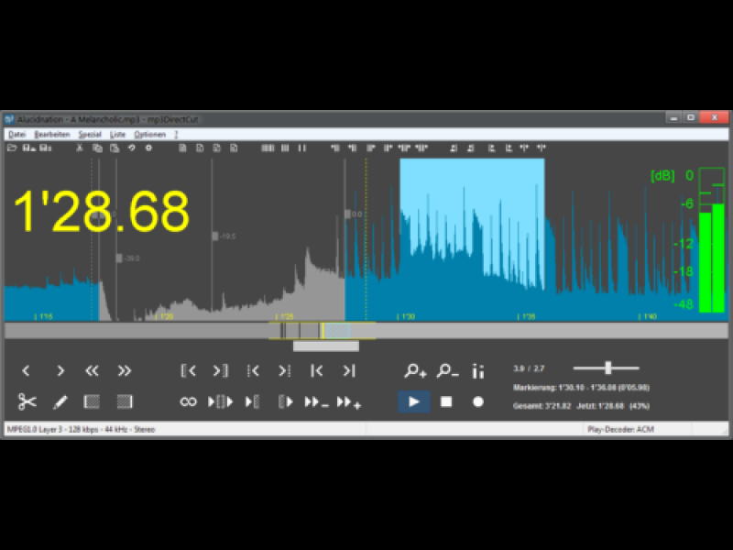This screenshot has height=550, width=733.
Task: Click the scissors cut button
Action: click(27, 401)
